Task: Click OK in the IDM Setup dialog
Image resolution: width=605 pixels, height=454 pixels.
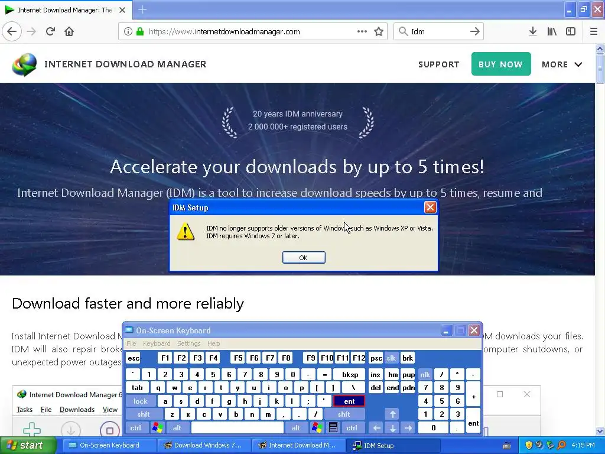Action: [304, 258]
